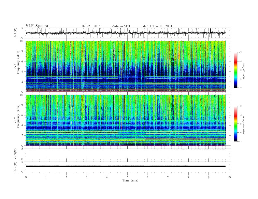This screenshot has height=199, width=258.
Task: Click the "-7" tick on ch.2 colorbar
Action: pos(240,141)
